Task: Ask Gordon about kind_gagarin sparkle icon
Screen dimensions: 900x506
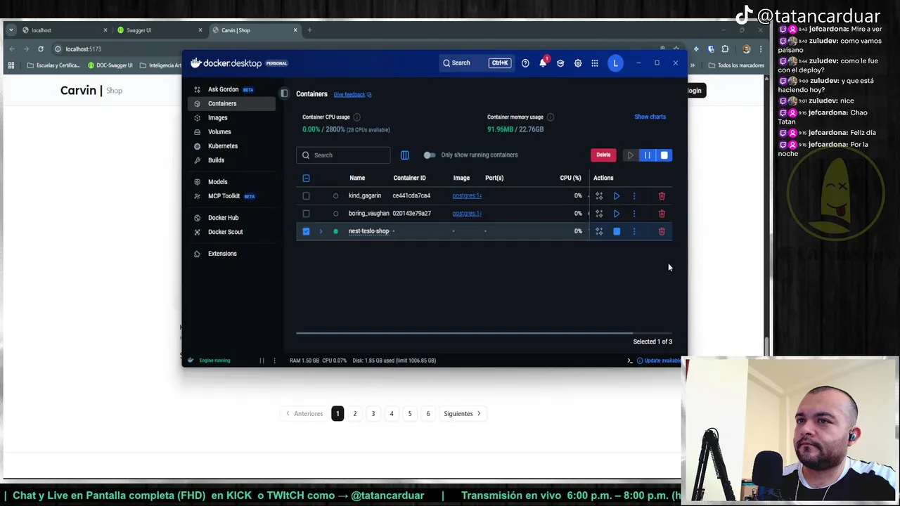Action: [x=599, y=196]
